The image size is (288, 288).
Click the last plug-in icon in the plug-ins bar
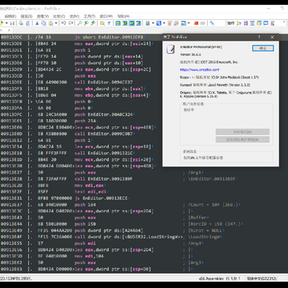tap(273, 23)
